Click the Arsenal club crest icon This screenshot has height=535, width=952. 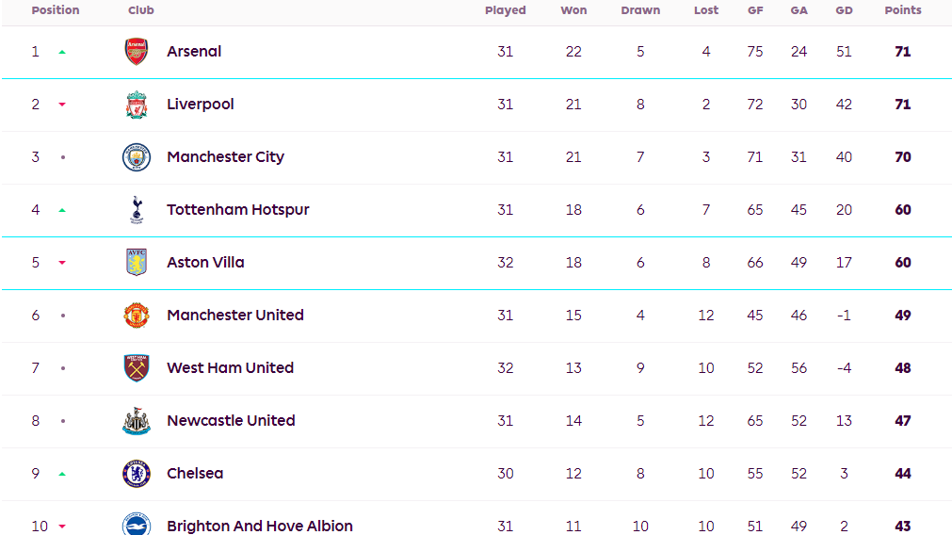click(137, 52)
